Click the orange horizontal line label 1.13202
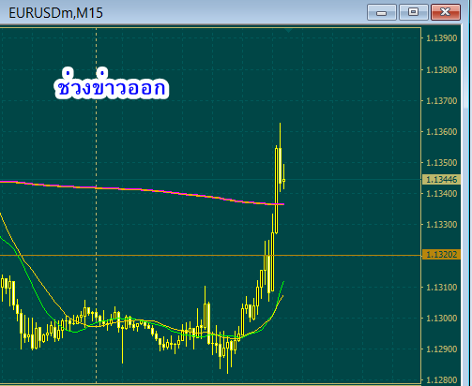The image size is (472, 386). pyautogui.click(x=441, y=255)
